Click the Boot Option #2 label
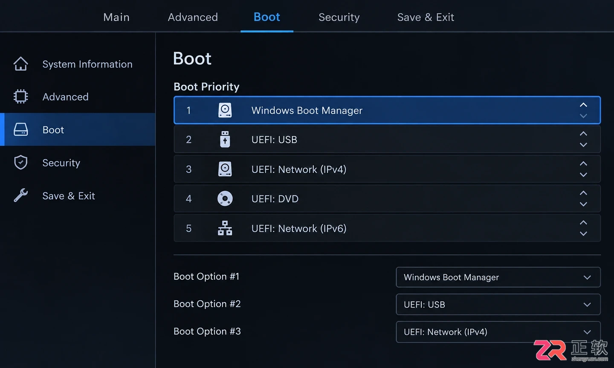This screenshot has width=614, height=368. [x=207, y=304]
